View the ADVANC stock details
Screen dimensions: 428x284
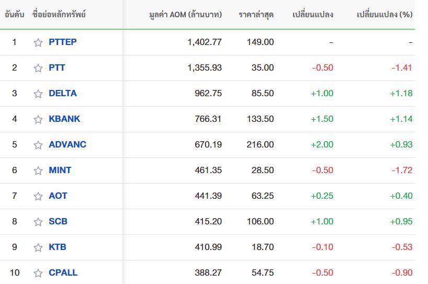67,144
